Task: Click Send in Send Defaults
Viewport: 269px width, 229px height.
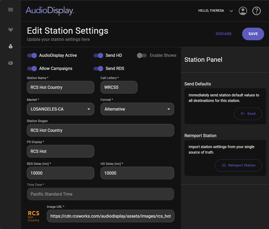Action: (x=248, y=114)
